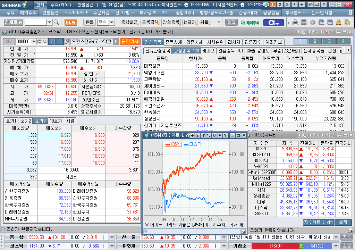Click the star favorites icon in toolbar
Image resolution: width=355 pixels, height=251 pixels.
tap(347, 22)
